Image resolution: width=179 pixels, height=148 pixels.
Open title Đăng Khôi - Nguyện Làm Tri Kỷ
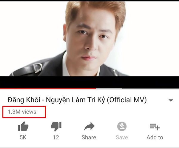pyautogui.click(x=77, y=100)
